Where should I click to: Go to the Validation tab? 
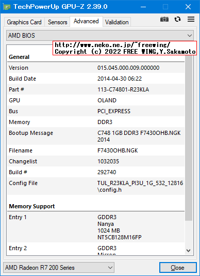tap(116, 22)
